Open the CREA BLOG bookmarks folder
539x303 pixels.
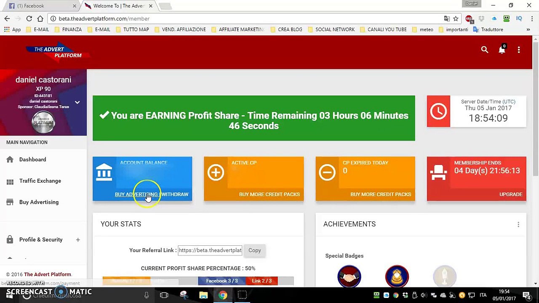(286, 29)
